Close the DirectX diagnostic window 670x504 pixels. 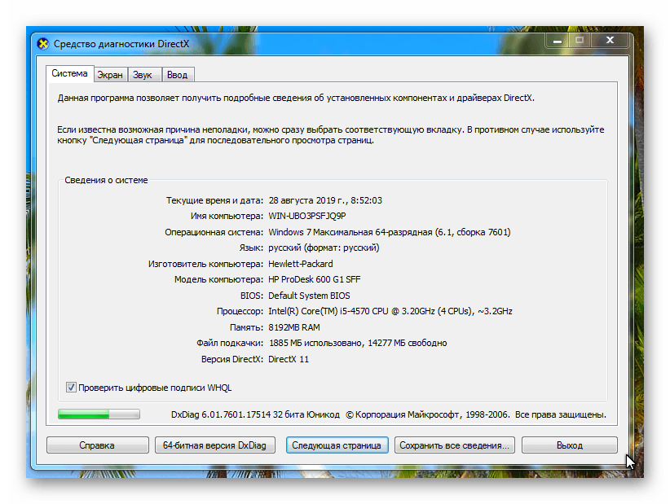pos(610,40)
